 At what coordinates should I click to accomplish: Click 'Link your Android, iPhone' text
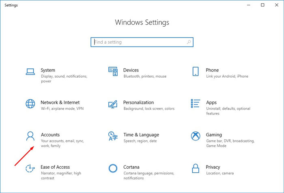coord(227,76)
